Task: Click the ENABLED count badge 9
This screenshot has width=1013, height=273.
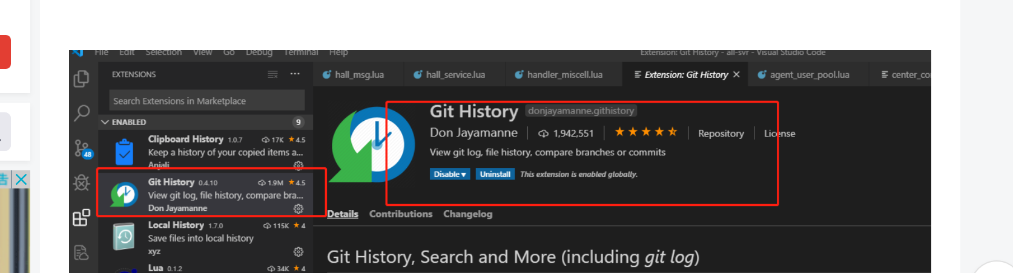Action: pos(298,122)
